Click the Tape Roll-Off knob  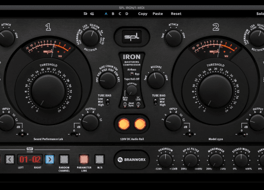pos(131,90)
